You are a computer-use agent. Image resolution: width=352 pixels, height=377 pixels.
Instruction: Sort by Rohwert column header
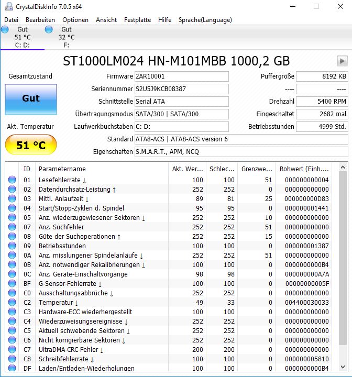(x=304, y=169)
